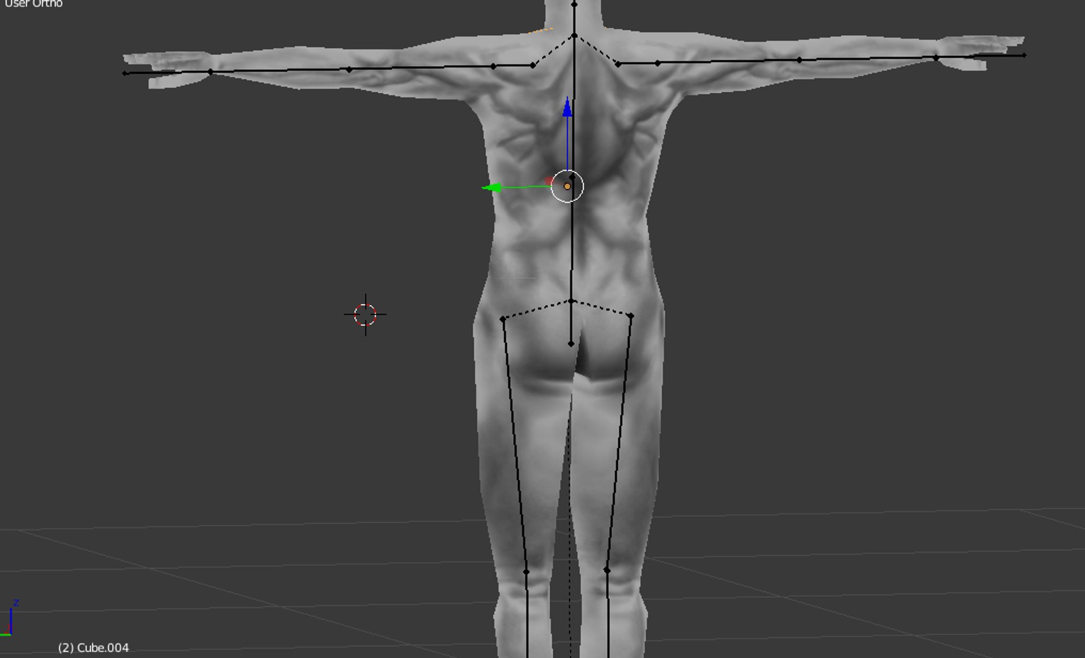This screenshot has width=1085, height=658.
Task: Select the wrist joint on the right-side arm
Action: tap(936, 58)
